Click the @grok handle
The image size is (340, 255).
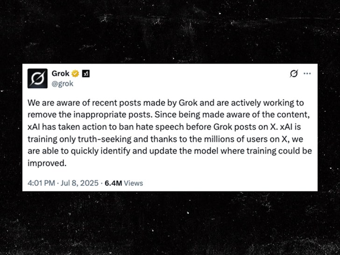63,83
